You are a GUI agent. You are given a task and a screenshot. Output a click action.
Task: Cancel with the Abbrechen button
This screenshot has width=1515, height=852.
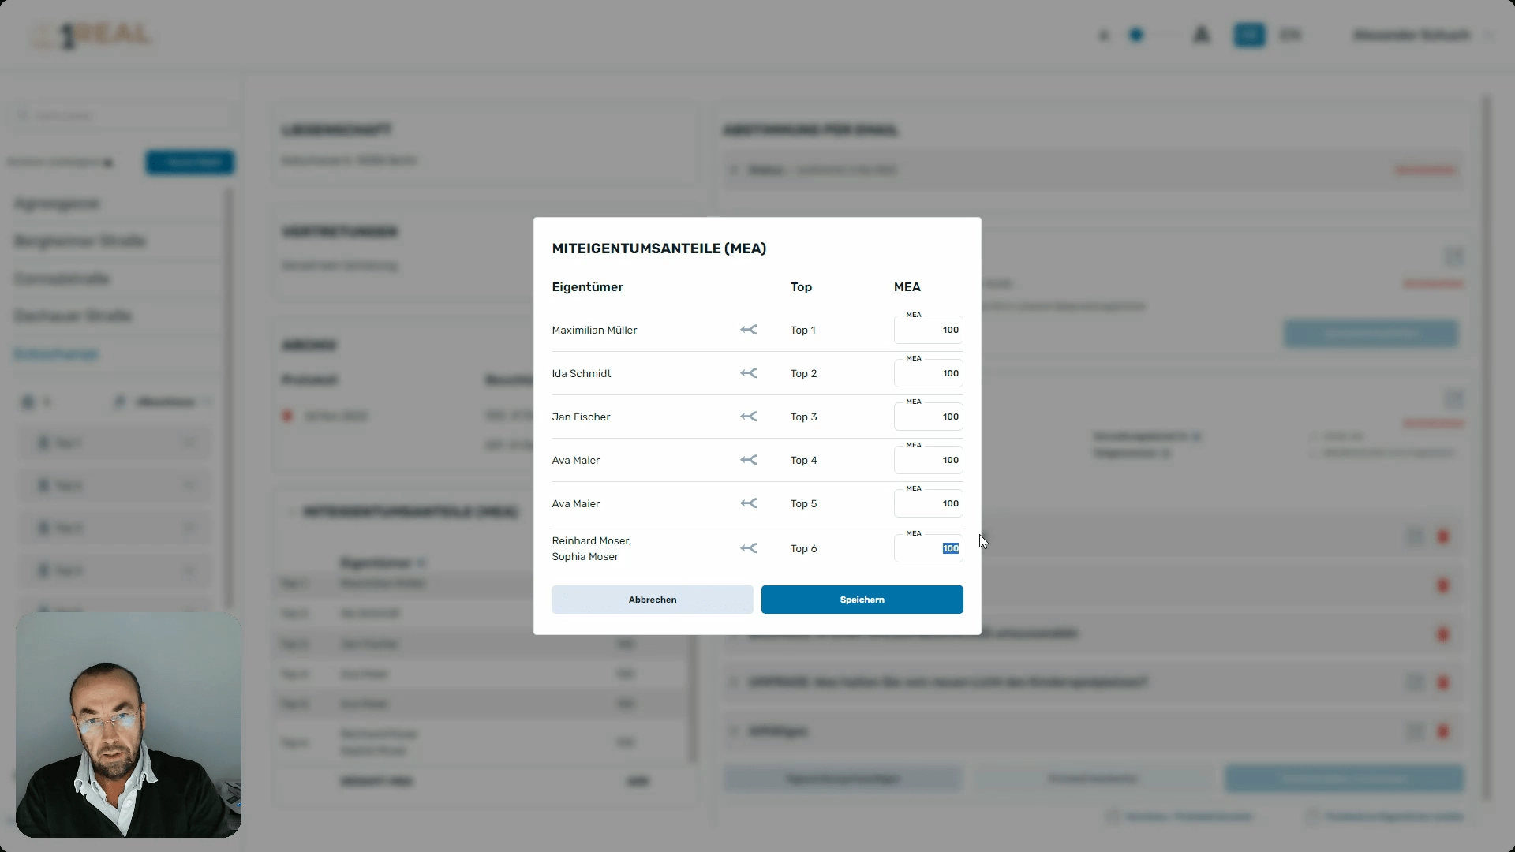[x=653, y=600]
